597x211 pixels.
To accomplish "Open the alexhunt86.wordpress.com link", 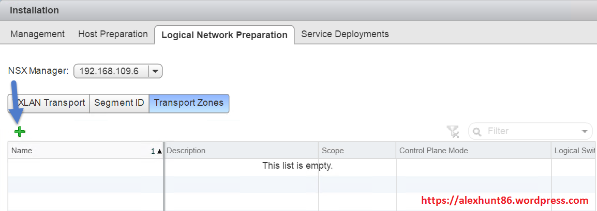I will (x=505, y=200).
